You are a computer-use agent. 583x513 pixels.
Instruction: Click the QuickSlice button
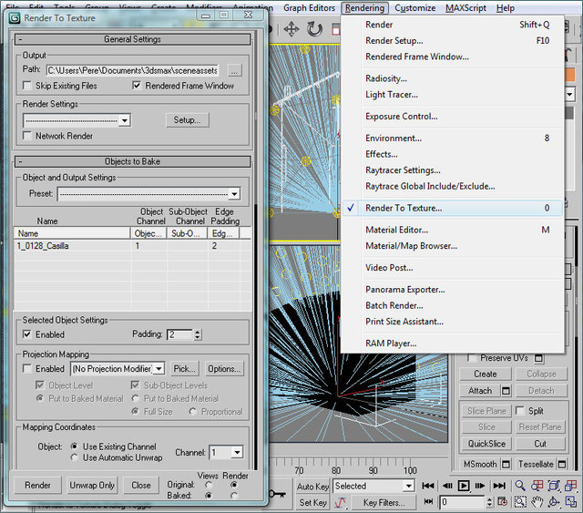pyautogui.click(x=486, y=444)
